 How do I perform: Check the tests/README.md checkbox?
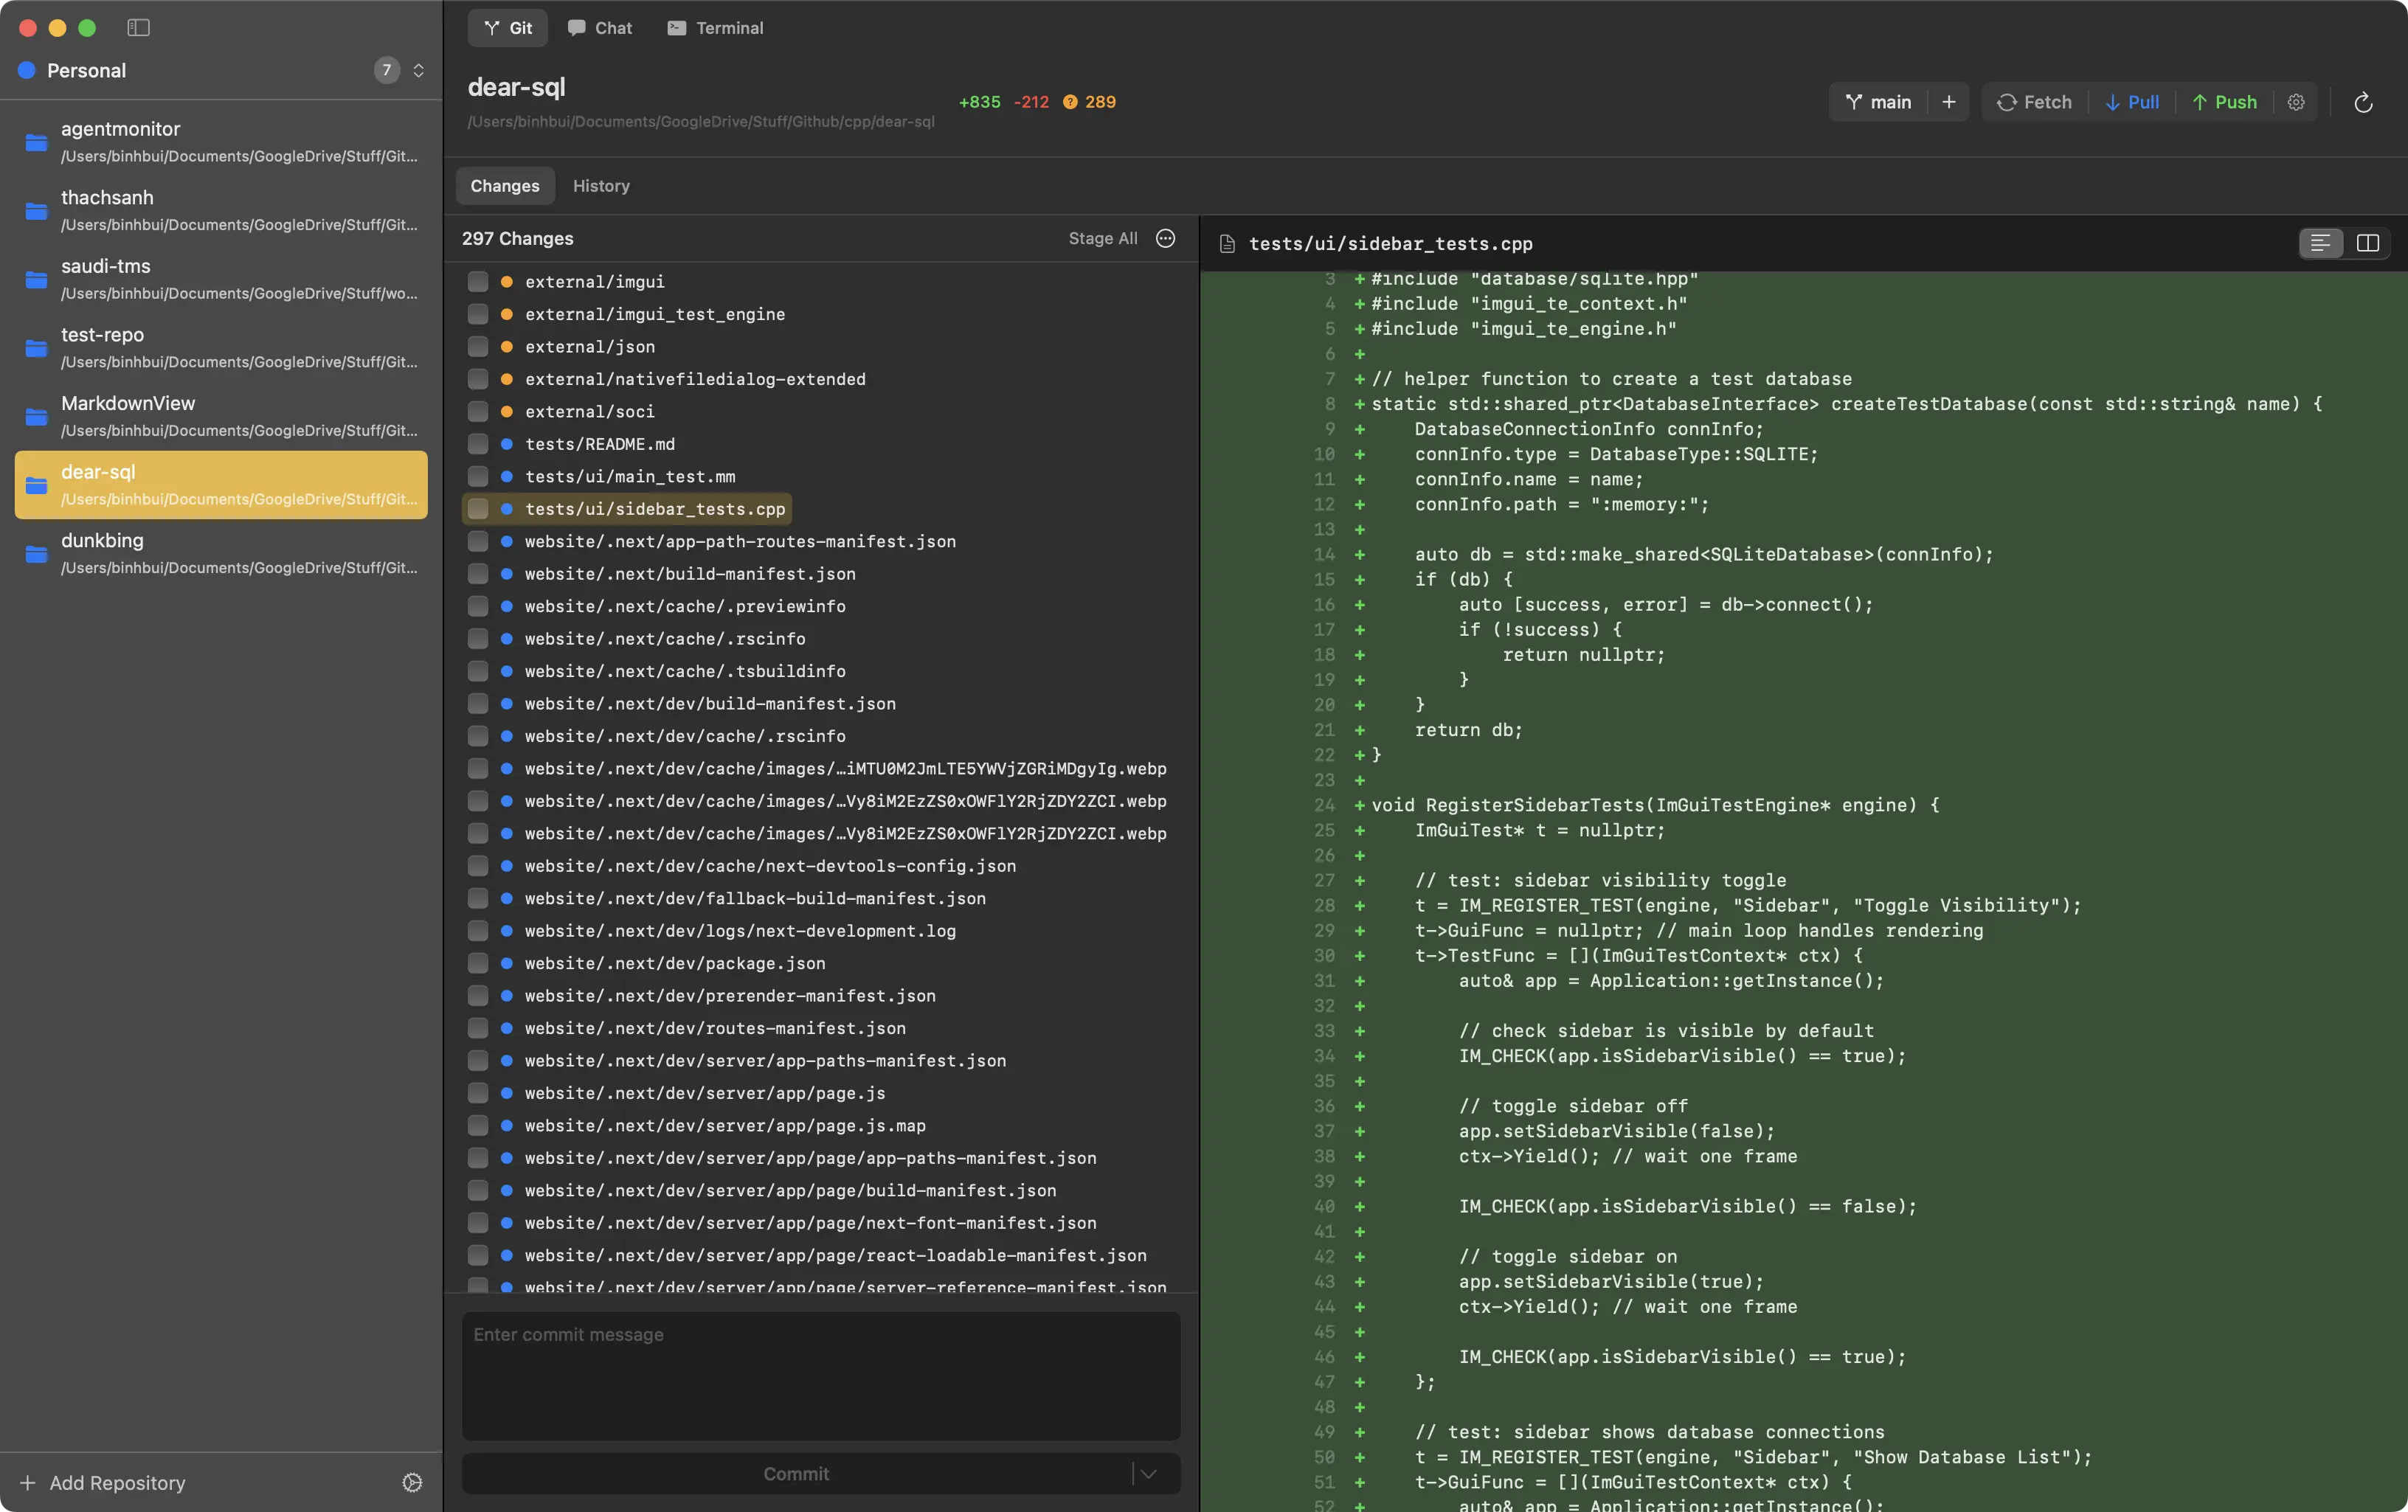coord(479,444)
